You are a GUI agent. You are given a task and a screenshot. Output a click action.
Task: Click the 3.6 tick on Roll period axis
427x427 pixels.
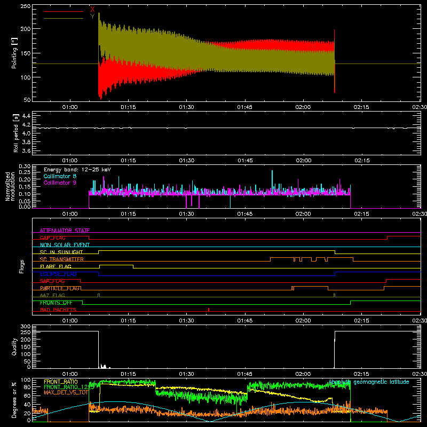(26, 151)
